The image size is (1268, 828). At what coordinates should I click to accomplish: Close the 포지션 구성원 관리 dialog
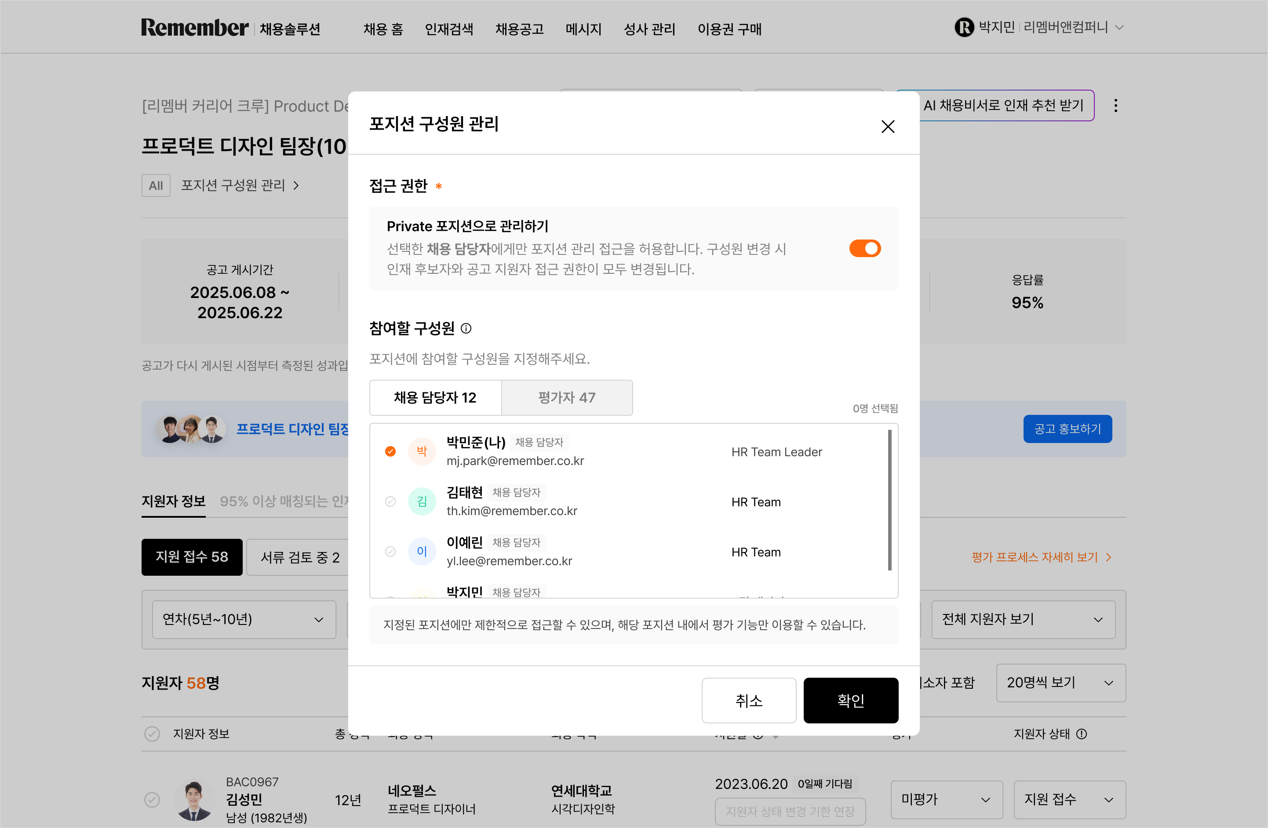coord(888,127)
